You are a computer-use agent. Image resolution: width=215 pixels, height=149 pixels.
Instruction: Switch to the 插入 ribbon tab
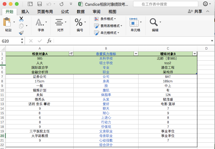click(x=25, y=12)
